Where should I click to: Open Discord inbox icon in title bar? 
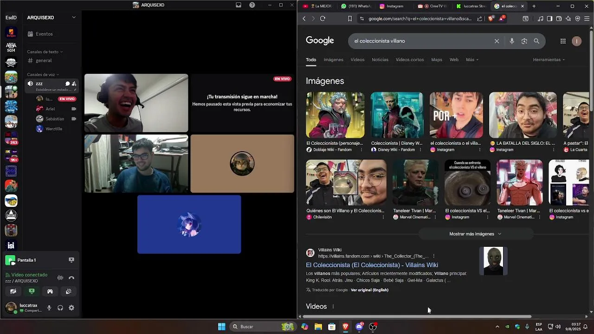tap(239, 5)
